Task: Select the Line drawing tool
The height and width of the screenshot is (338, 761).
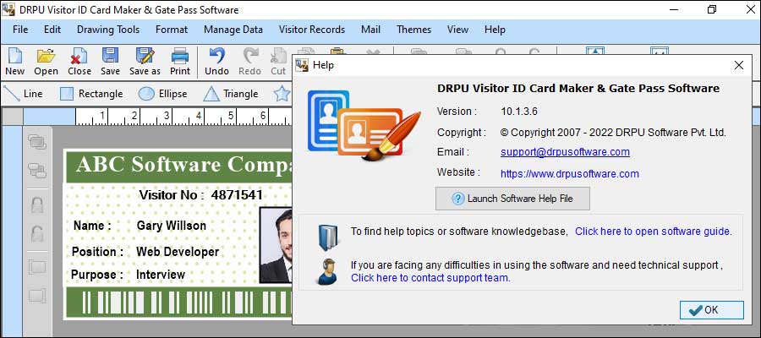Action: point(23,94)
